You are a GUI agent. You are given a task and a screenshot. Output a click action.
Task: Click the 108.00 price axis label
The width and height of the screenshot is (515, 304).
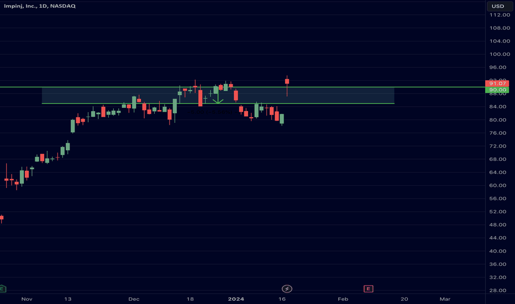point(500,28)
